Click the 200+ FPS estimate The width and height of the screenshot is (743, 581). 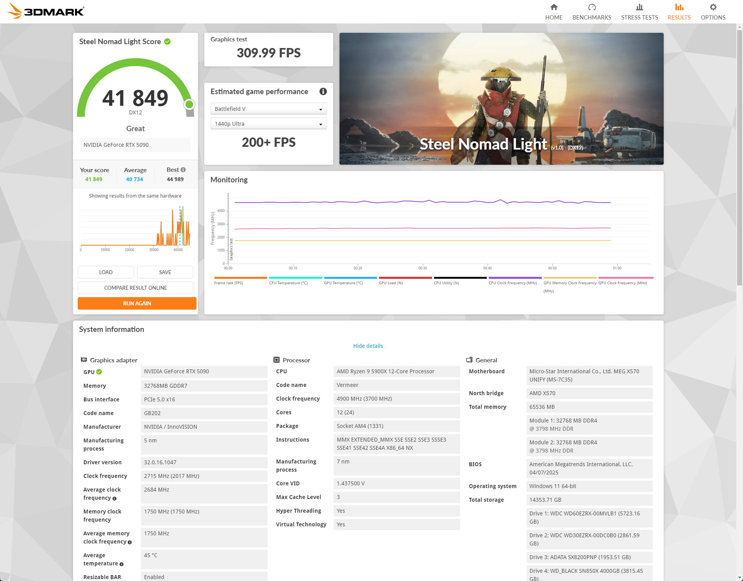click(268, 143)
